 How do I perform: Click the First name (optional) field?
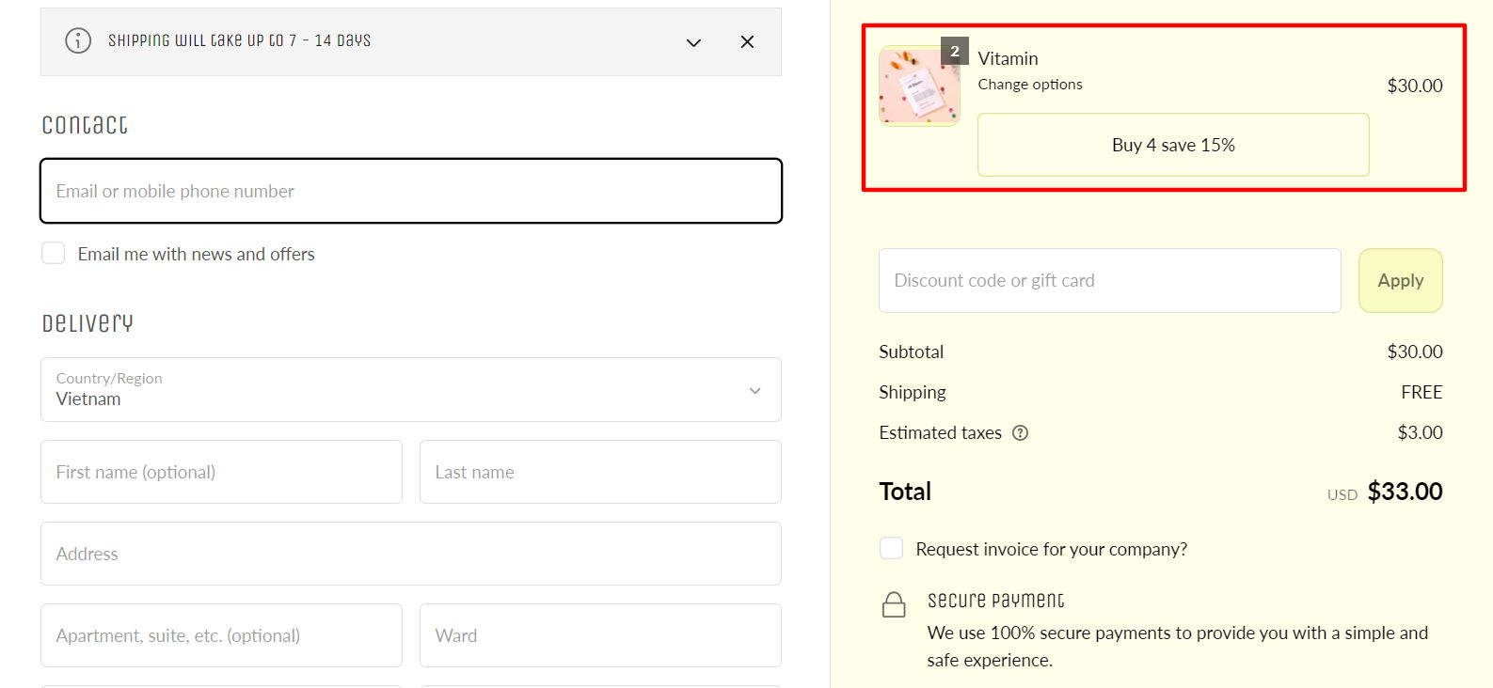[221, 472]
